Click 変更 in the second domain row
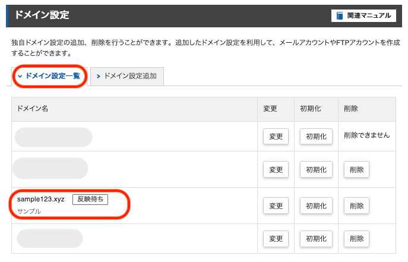The image size is (408, 262). click(276, 170)
